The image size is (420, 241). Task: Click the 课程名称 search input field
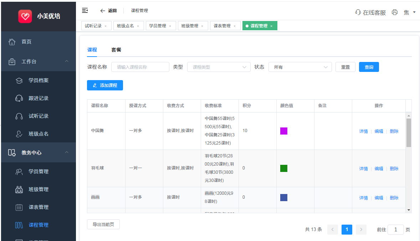click(140, 67)
